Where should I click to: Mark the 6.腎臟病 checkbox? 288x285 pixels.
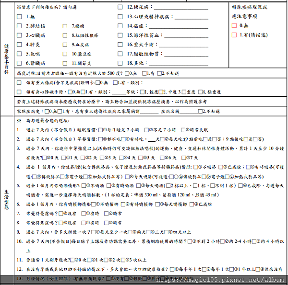coord(19,63)
